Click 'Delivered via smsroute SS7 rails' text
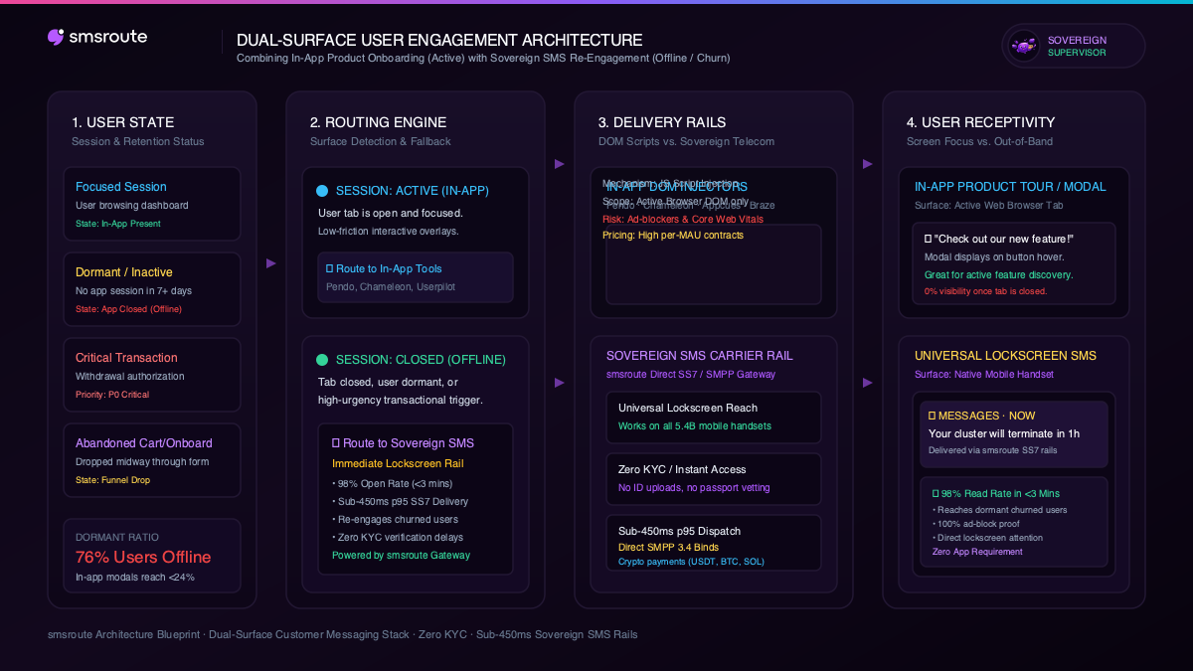This screenshot has height=671, width=1193. click(x=993, y=450)
